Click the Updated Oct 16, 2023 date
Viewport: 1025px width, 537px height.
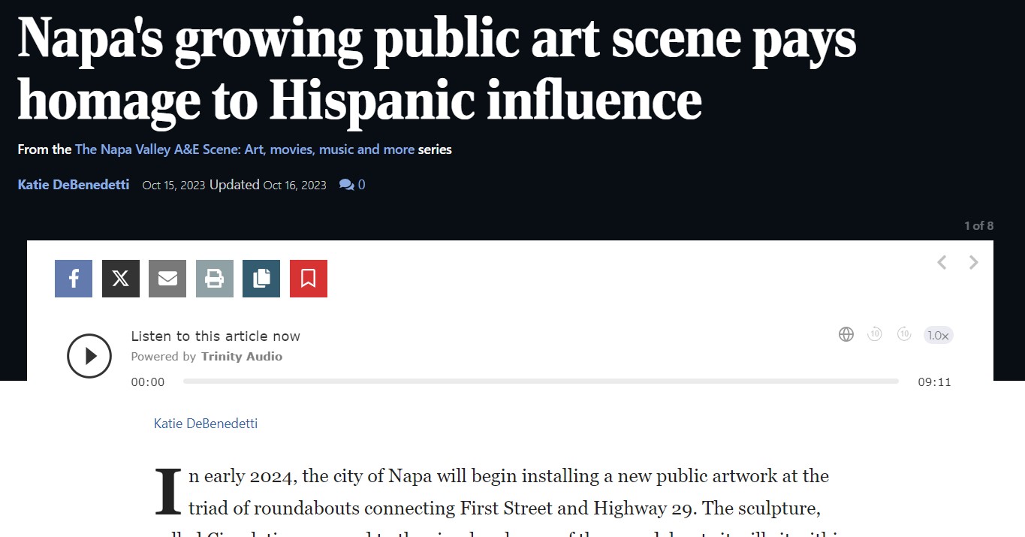click(268, 185)
